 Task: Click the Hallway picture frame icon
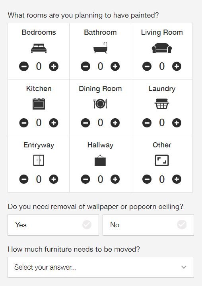point(100,160)
